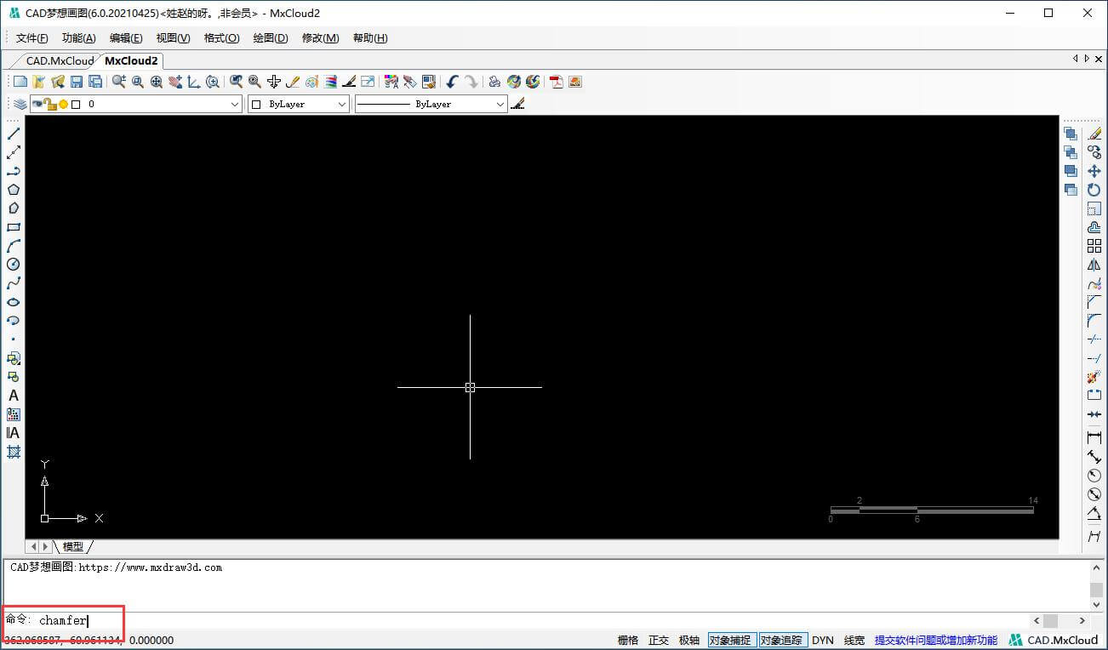The height and width of the screenshot is (650, 1108).
Task: Click the layer color swatch in layer box
Action: pyautogui.click(x=76, y=104)
